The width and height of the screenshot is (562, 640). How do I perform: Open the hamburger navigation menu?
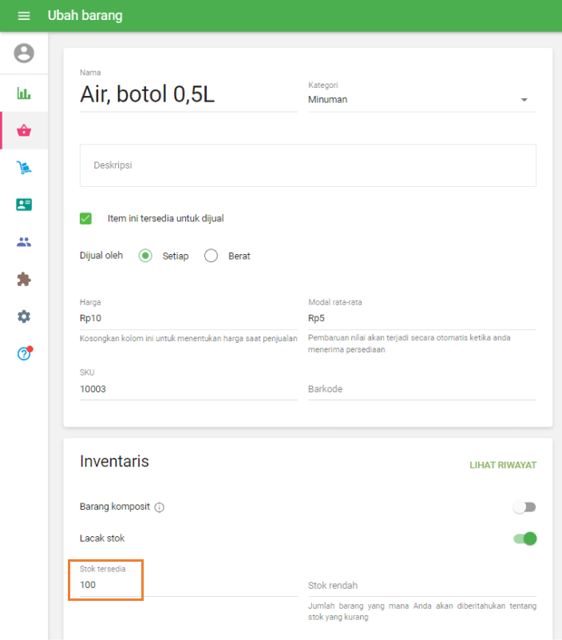click(x=24, y=16)
